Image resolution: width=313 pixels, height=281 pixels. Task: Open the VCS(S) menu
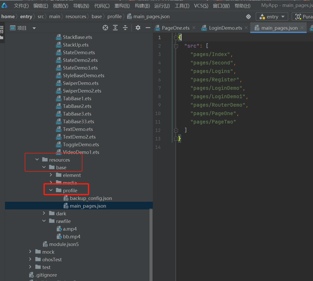pyautogui.click(x=201, y=6)
